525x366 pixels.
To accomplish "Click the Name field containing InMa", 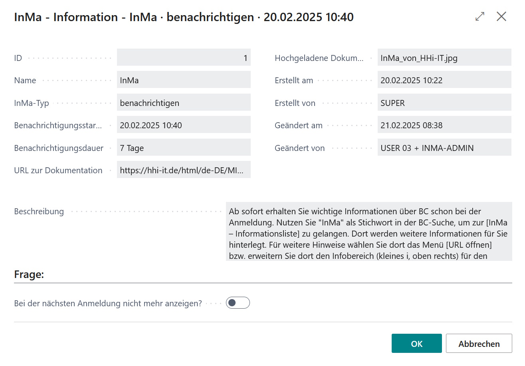I will click(184, 80).
